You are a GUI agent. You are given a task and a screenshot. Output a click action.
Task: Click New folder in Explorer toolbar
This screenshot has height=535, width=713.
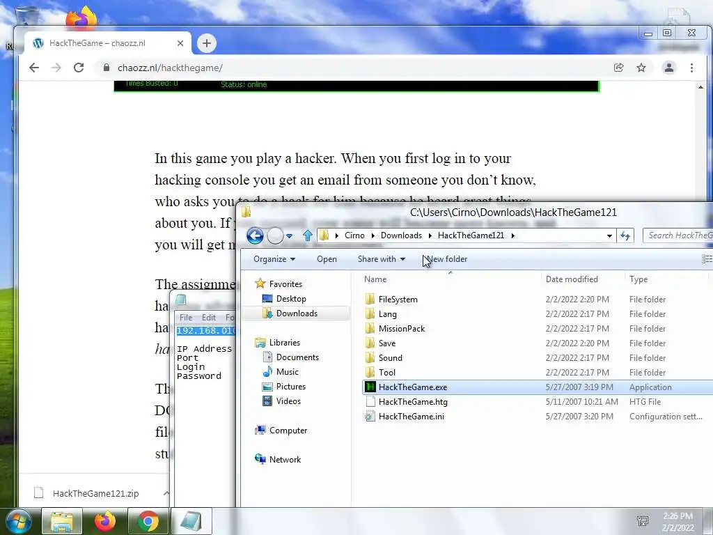448,259
